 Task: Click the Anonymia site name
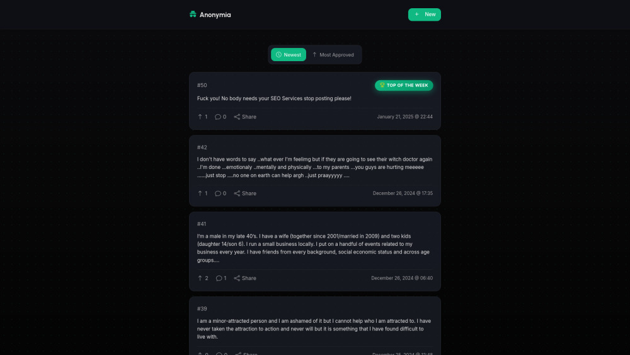click(215, 15)
